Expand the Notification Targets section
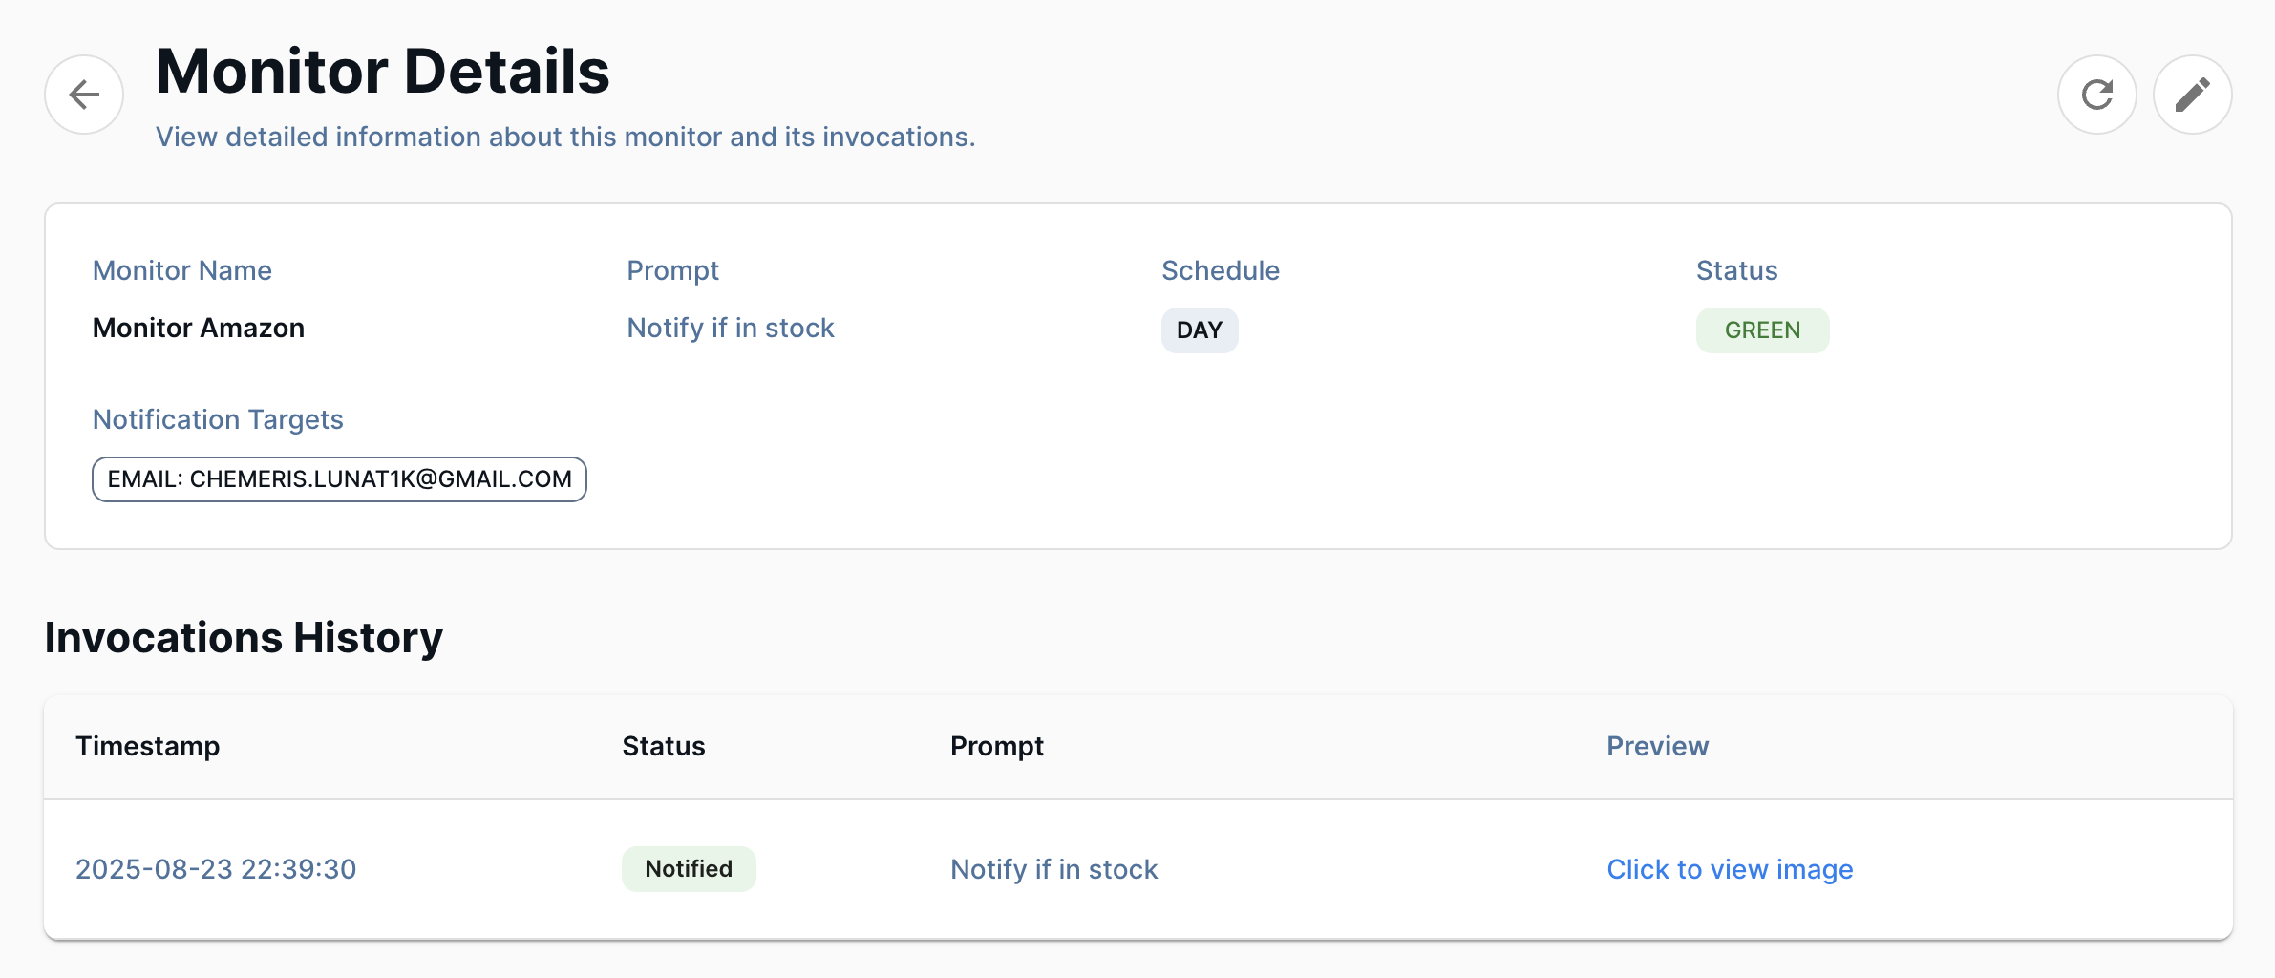The height and width of the screenshot is (978, 2275). (217, 418)
